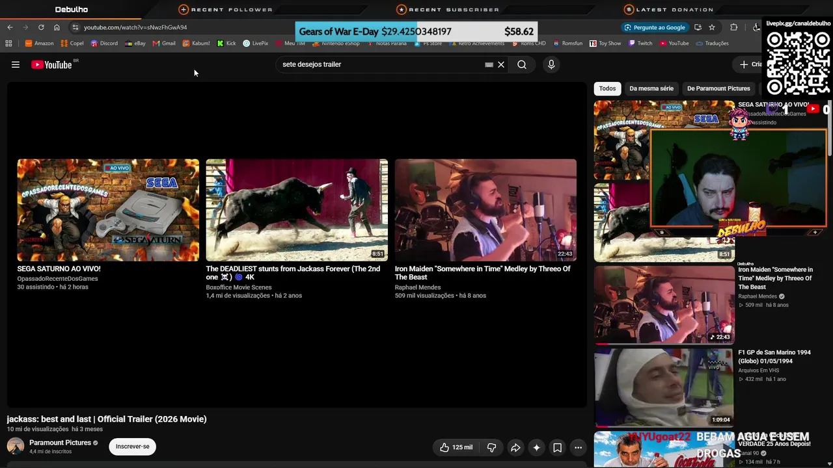This screenshot has height=468, width=833.
Task: Open the LivePix bookmark
Action: 256,44
